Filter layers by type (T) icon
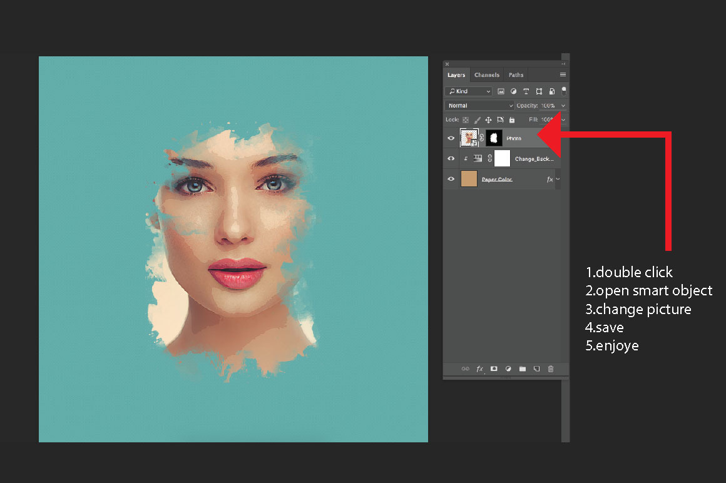The height and width of the screenshot is (483, 726). [526, 91]
